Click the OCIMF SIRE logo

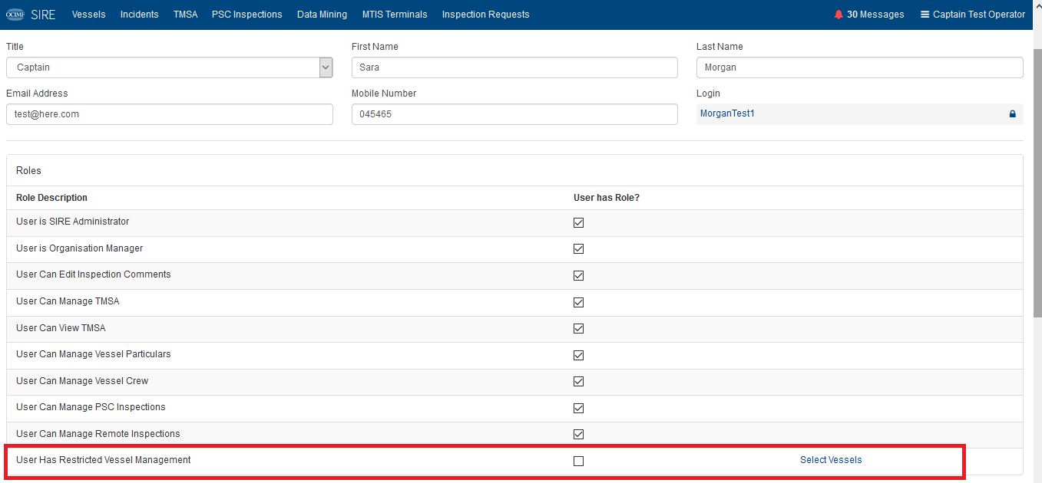pos(15,15)
